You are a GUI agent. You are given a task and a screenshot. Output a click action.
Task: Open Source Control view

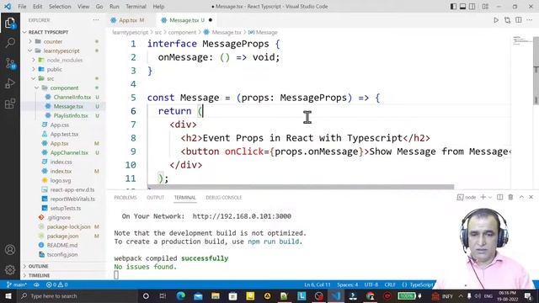click(10, 63)
